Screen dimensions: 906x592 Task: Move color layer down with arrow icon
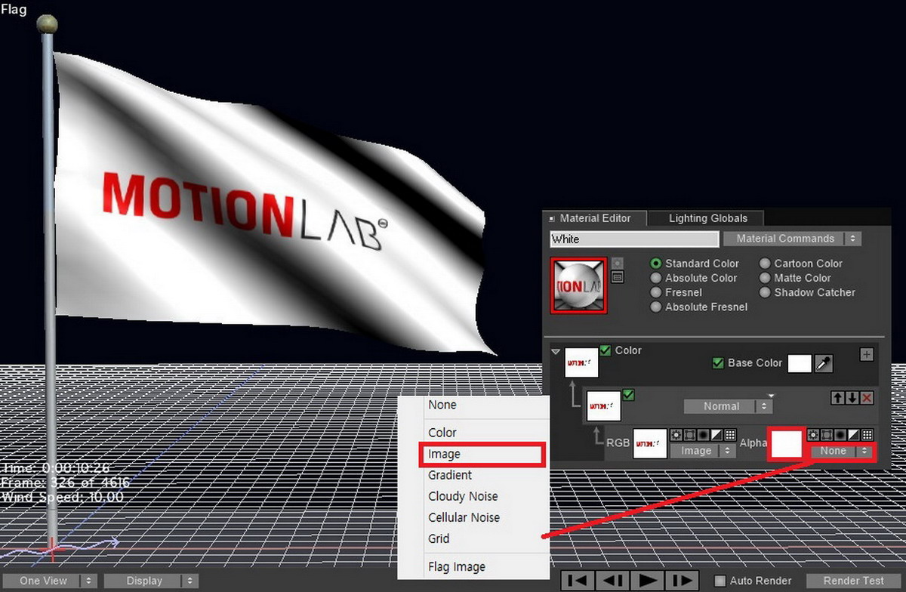pos(852,398)
